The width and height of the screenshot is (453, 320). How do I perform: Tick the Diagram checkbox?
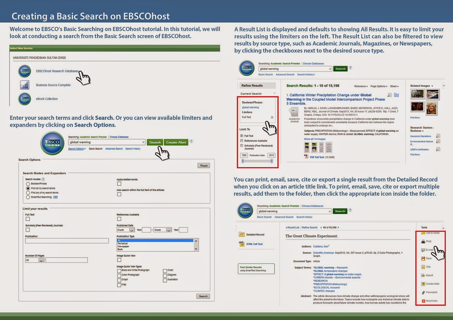[x=165, y=276]
